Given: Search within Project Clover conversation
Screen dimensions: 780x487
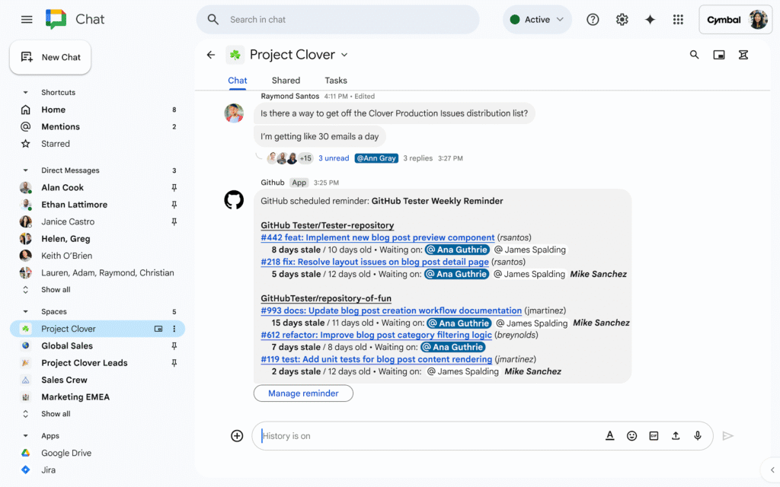Looking at the screenshot, I should tap(694, 55).
